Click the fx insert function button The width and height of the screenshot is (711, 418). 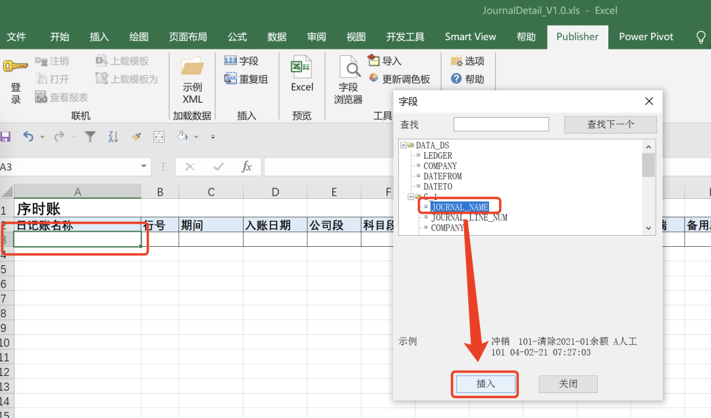tap(246, 167)
